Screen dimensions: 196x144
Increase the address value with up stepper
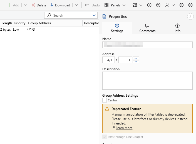coord(136,58)
